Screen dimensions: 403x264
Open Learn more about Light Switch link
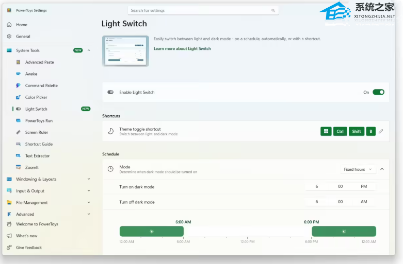pos(182,49)
